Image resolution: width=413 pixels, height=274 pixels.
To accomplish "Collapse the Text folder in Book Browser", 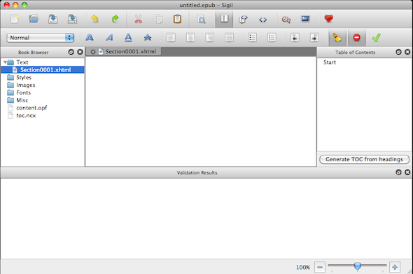I will coord(5,62).
